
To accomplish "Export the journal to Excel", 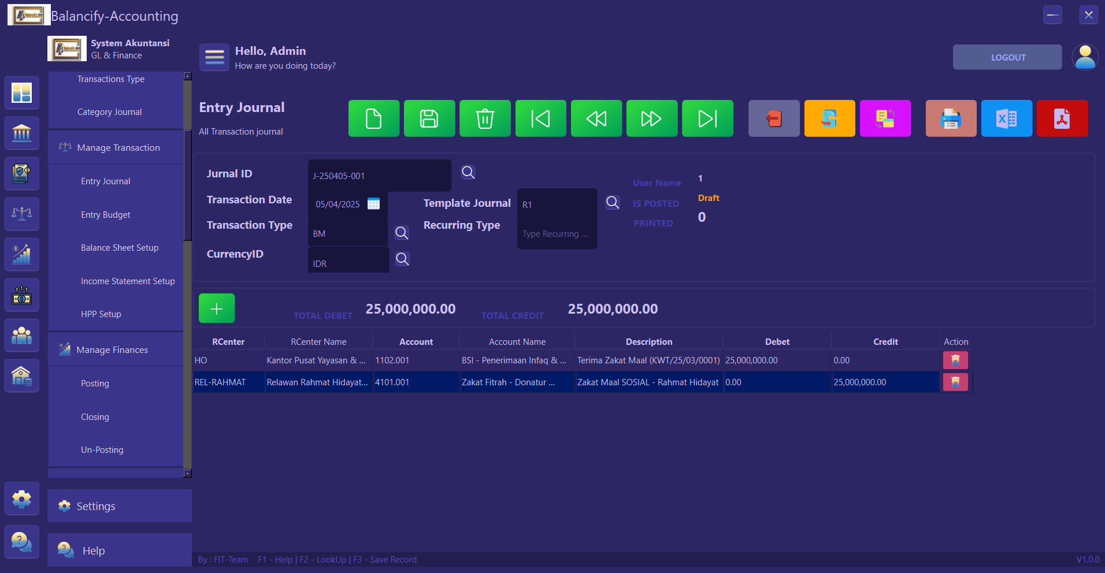I will (x=1007, y=118).
